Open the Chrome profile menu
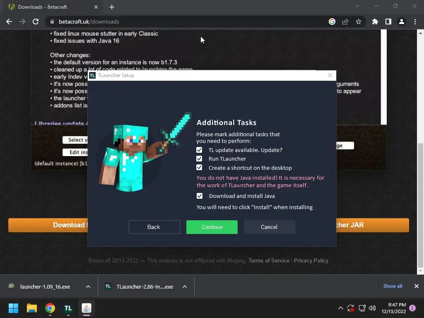The height and width of the screenshot is (318, 424). point(402,22)
